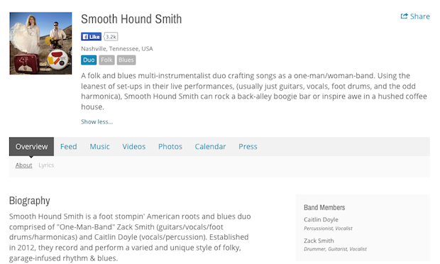Select the Duo tag
Image resolution: width=440 pixels, height=264 pixels.
coord(89,60)
